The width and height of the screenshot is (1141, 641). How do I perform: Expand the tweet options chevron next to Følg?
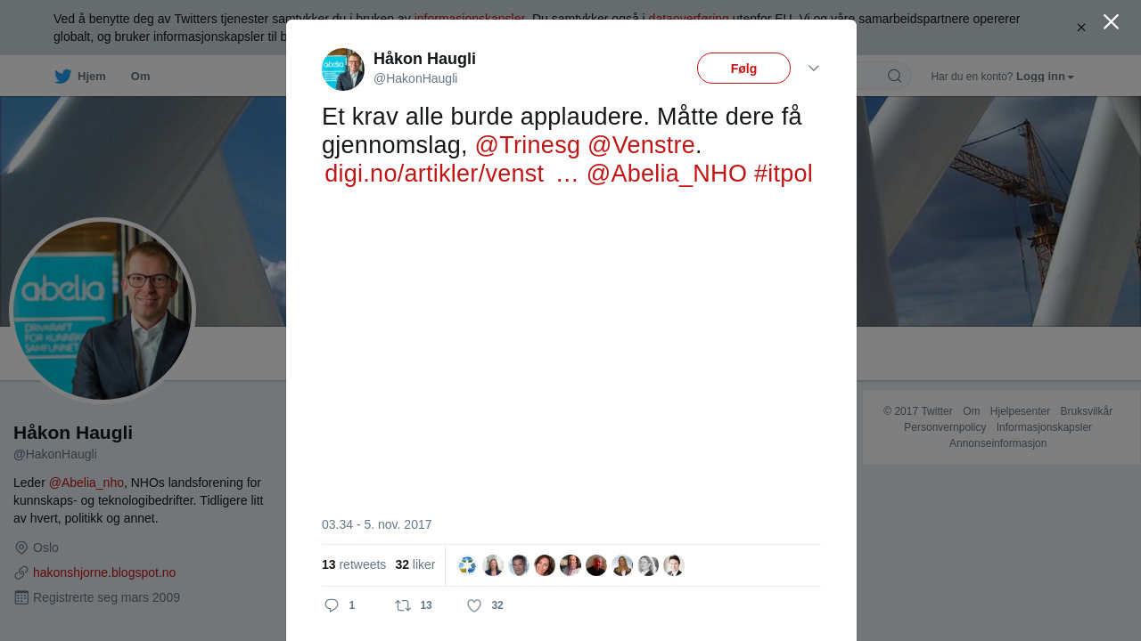point(814,69)
